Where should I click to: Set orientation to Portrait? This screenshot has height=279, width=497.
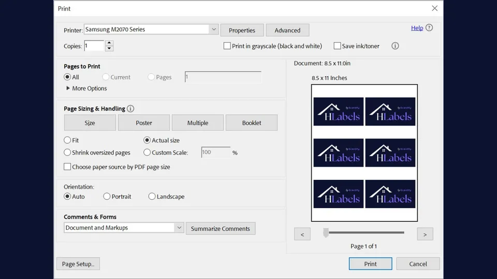107,196
